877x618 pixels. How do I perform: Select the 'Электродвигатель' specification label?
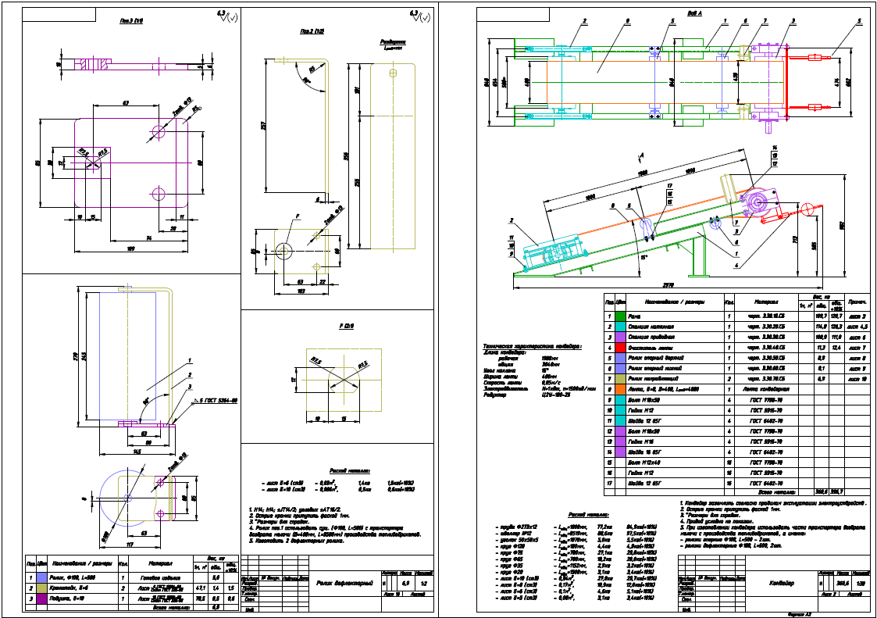[504, 390]
